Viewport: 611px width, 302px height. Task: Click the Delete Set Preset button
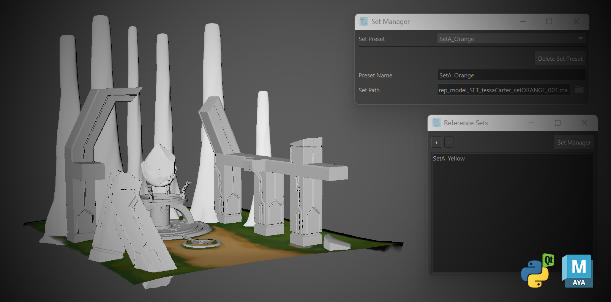560,58
